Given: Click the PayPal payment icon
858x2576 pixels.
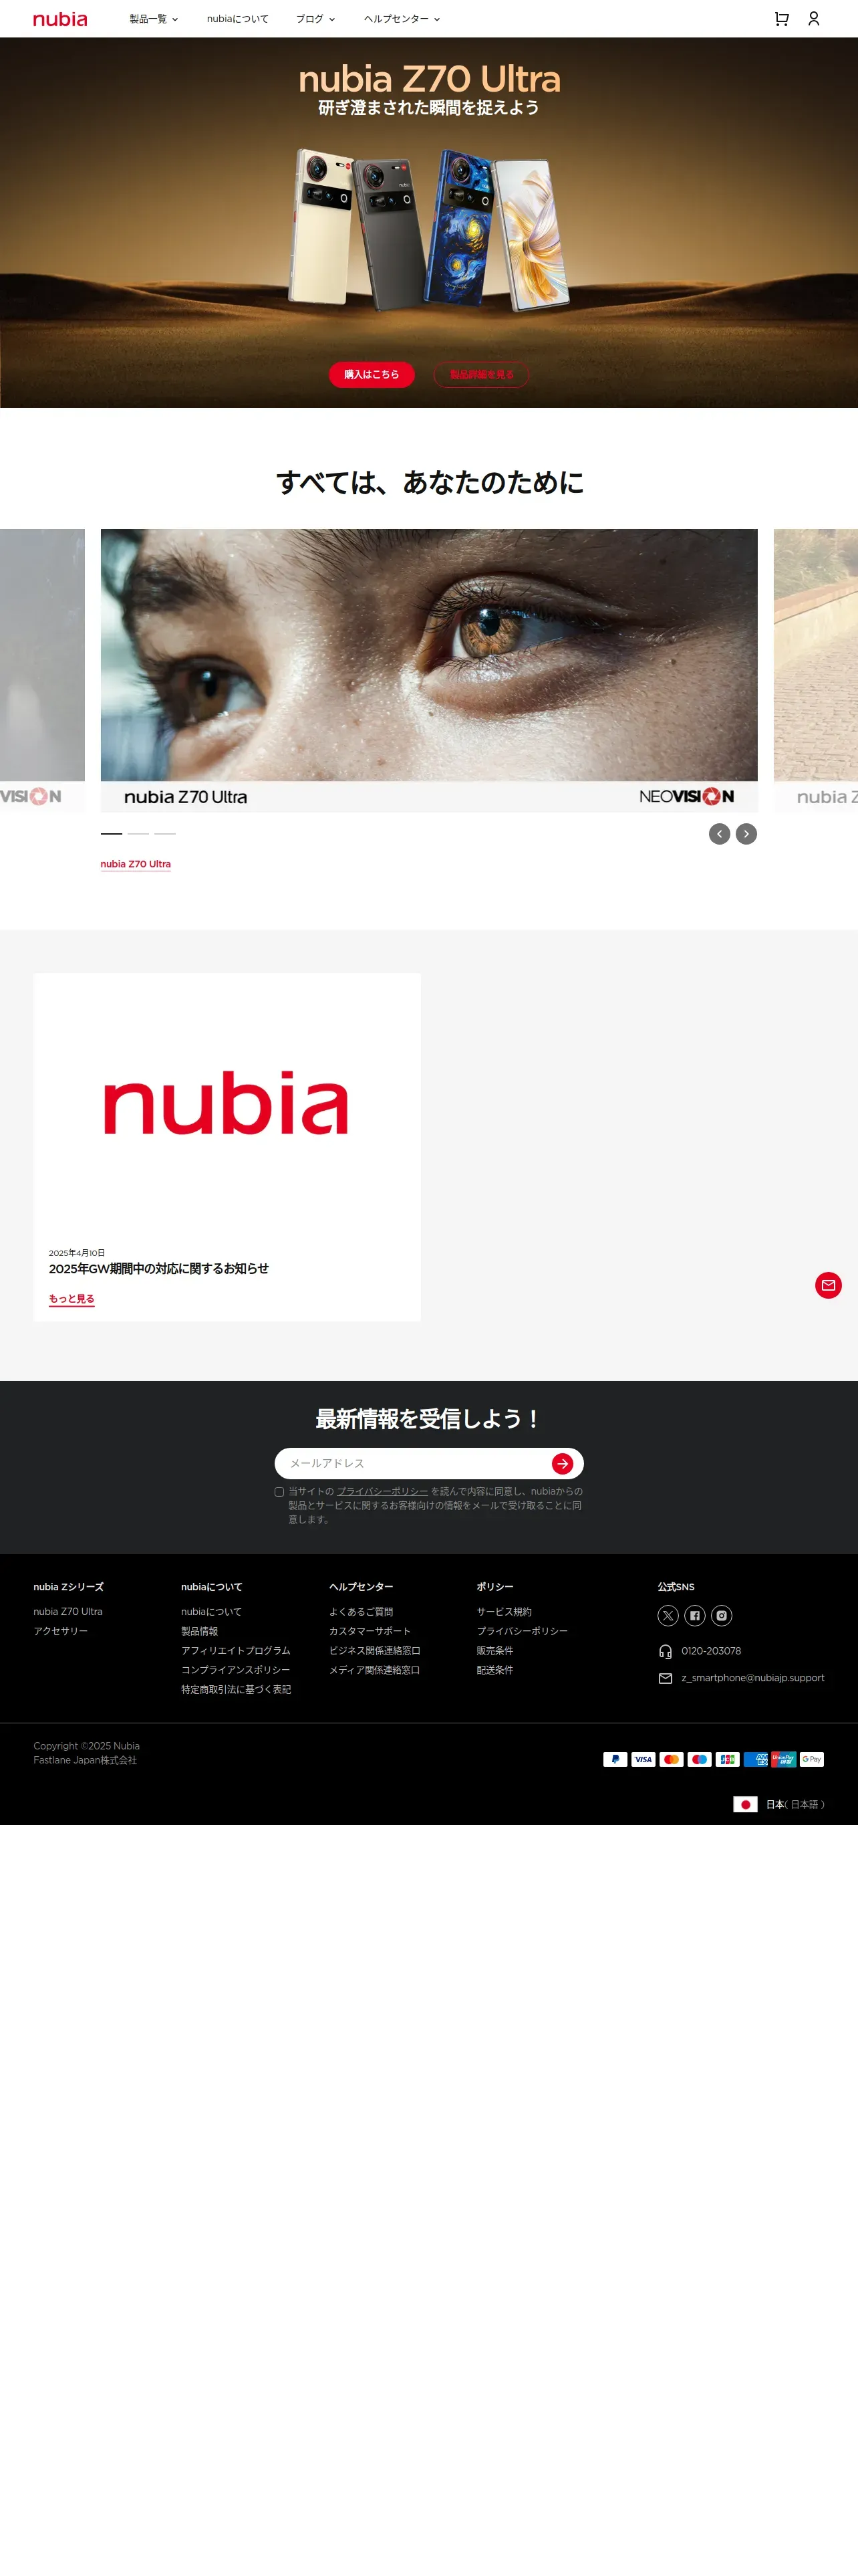Looking at the screenshot, I should pyautogui.click(x=615, y=1759).
